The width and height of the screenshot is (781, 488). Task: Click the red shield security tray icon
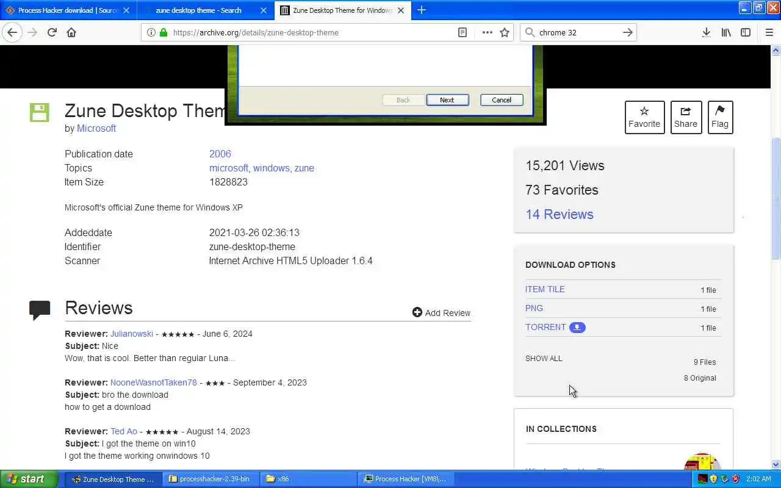pos(735,479)
